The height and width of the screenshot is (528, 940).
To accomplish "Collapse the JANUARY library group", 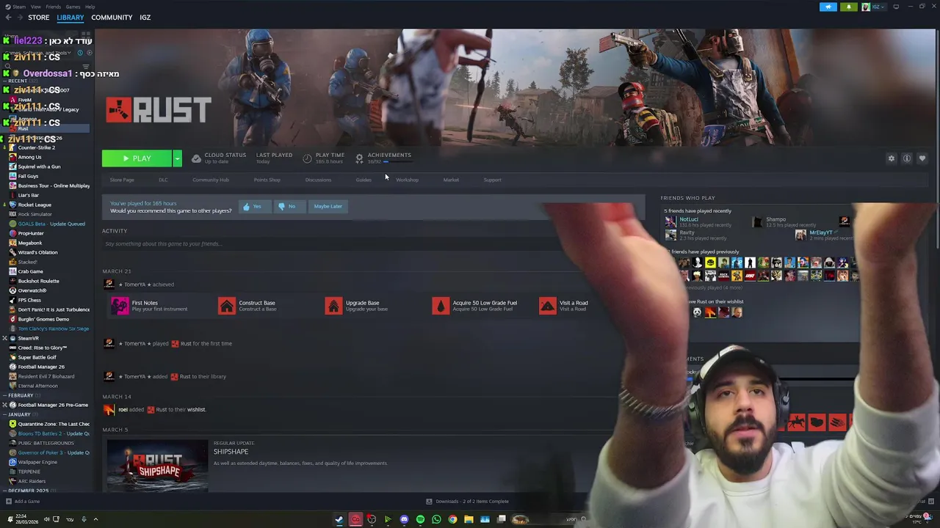I will pyautogui.click(x=19, y=414).
